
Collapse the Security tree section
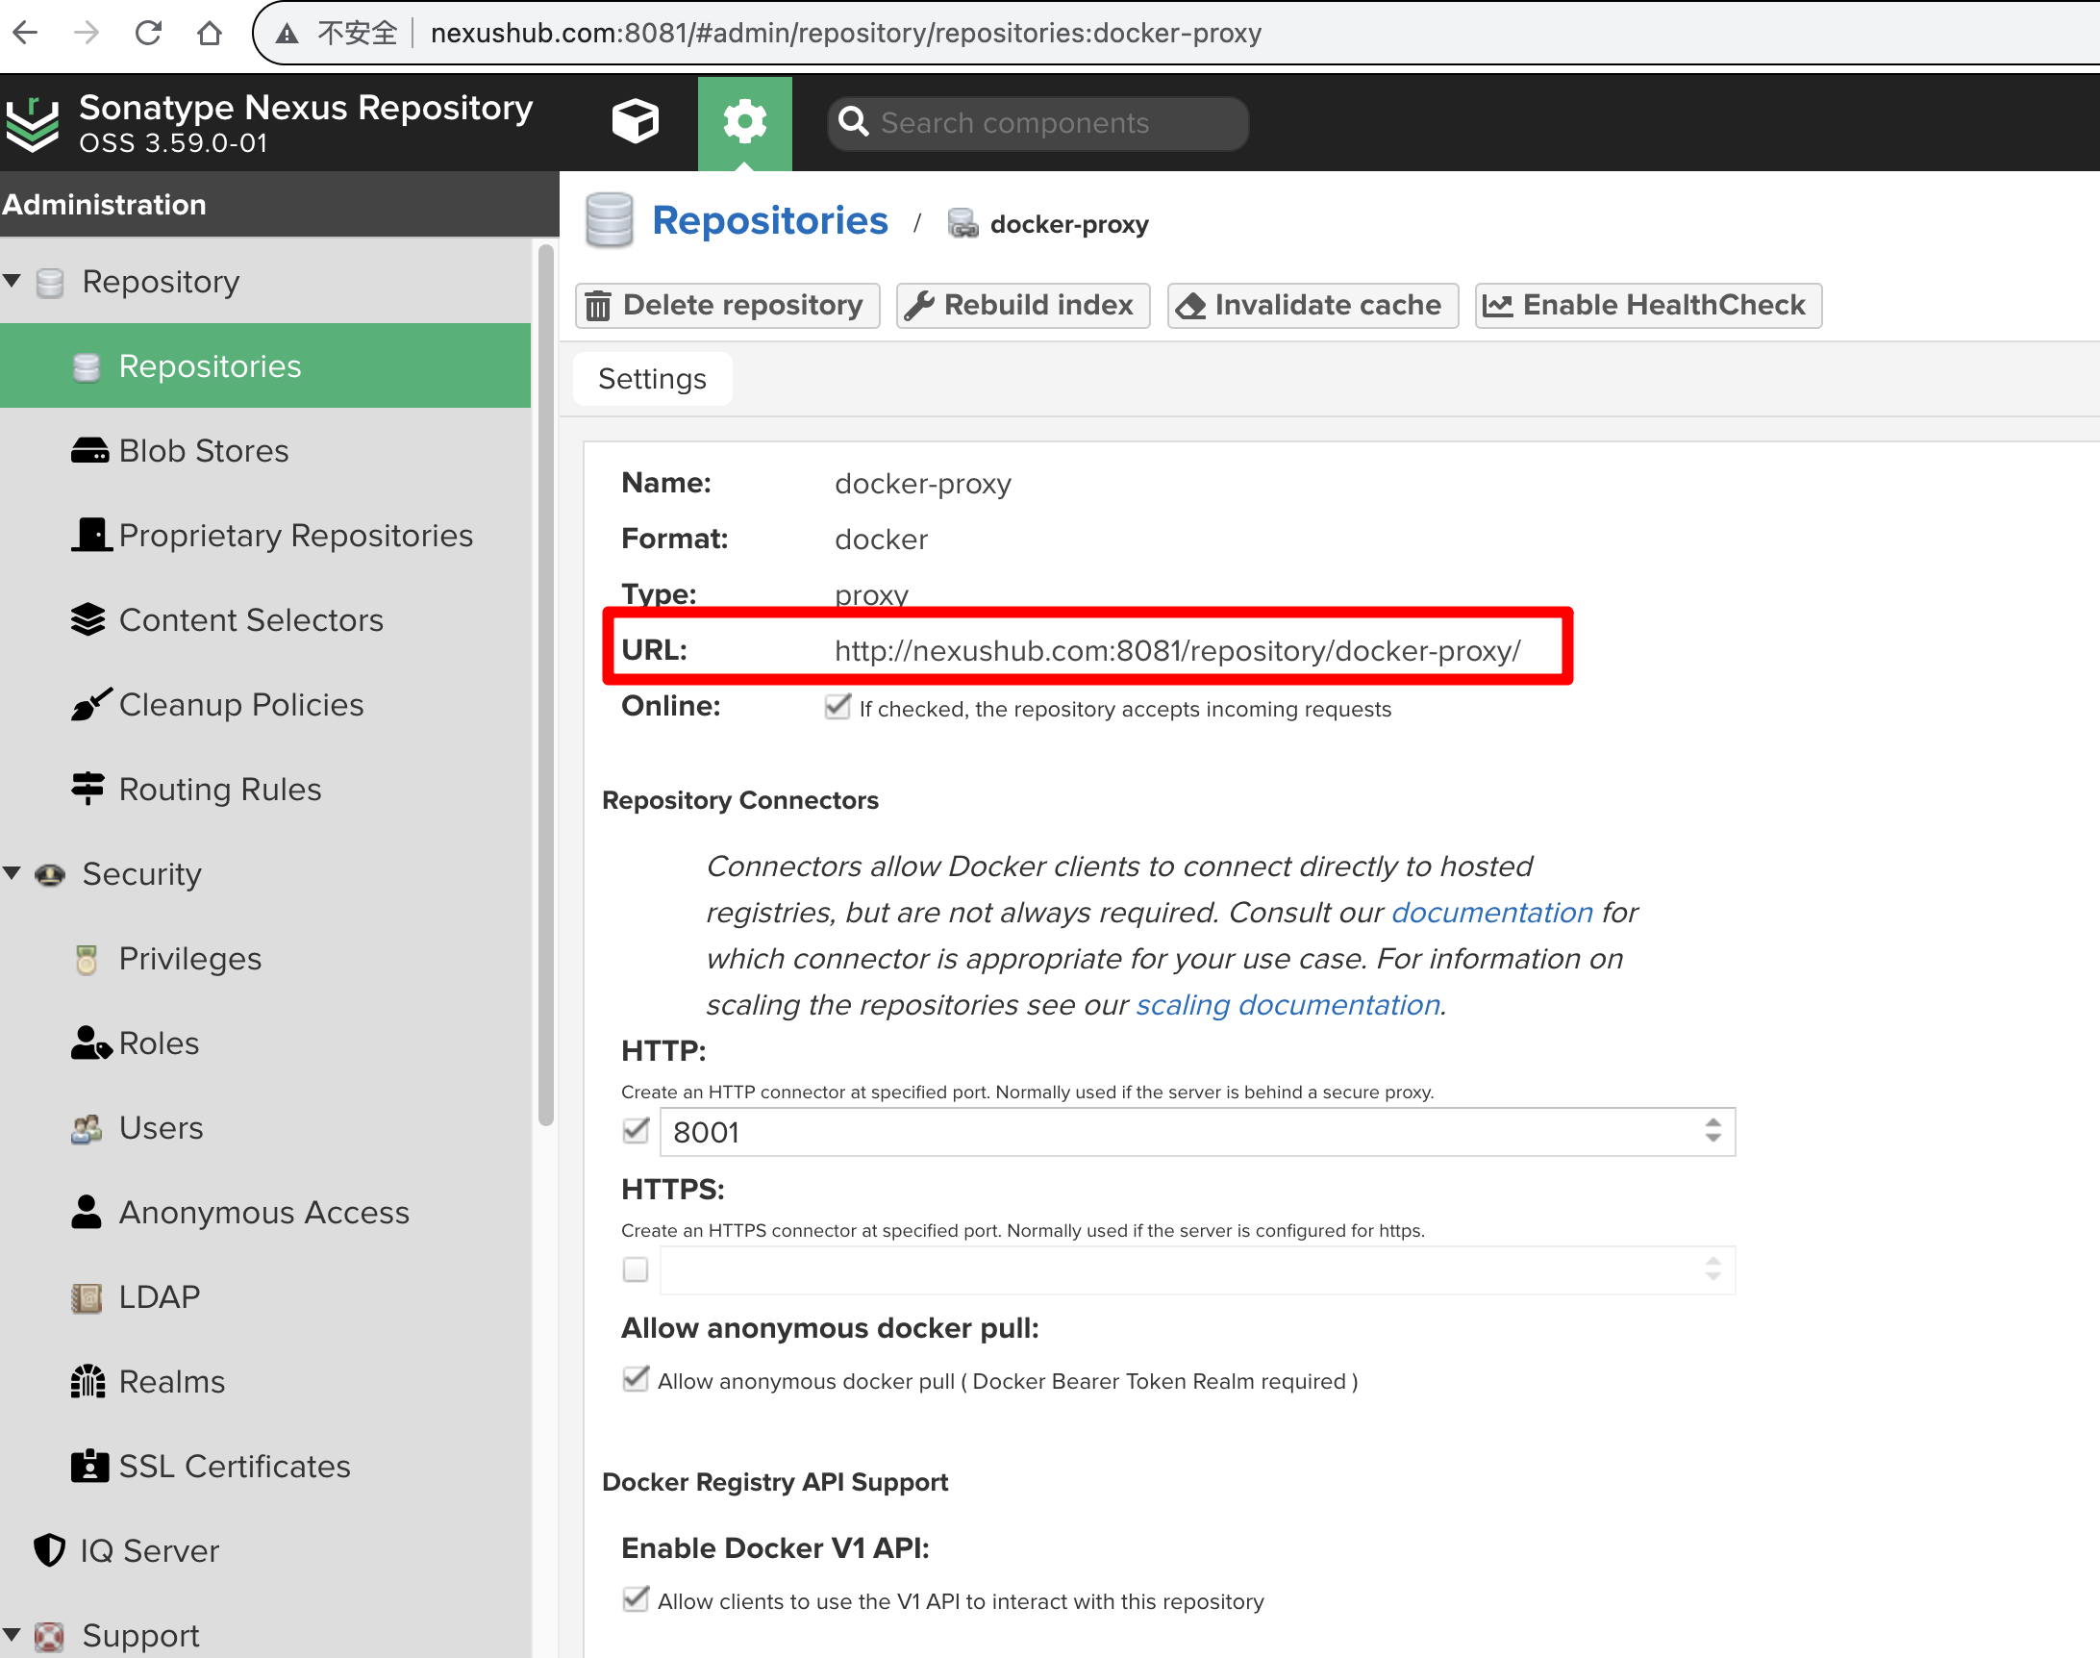12,872
